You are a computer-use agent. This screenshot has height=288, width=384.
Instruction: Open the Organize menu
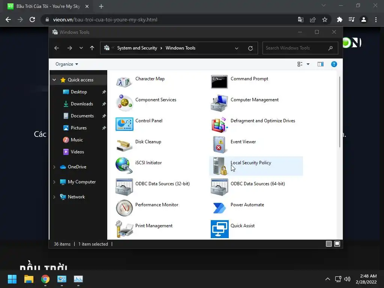coord(67,64)
